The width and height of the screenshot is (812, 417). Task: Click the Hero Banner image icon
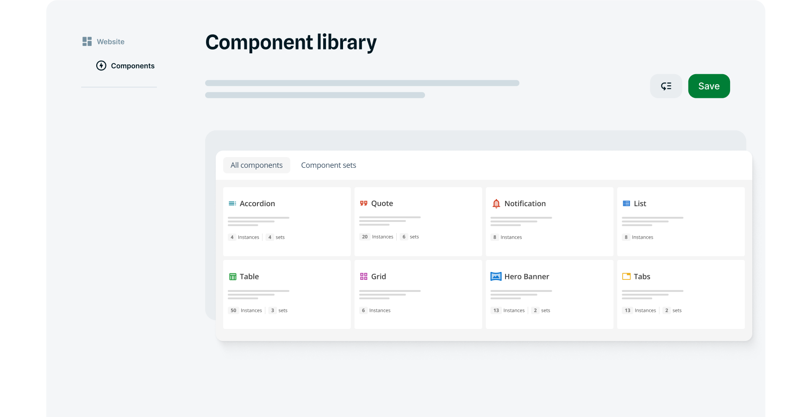point(496,277)
